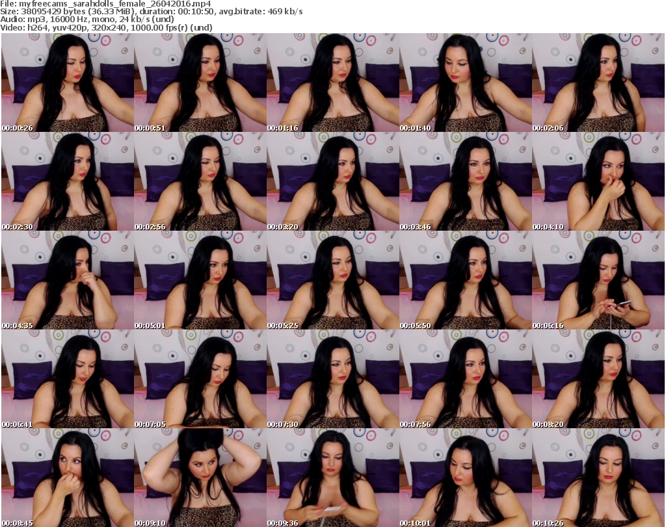Image resolution: width=666 pixels, height=527 pixels.
Task: Click the File name line at top
Action: pos(105,4)
